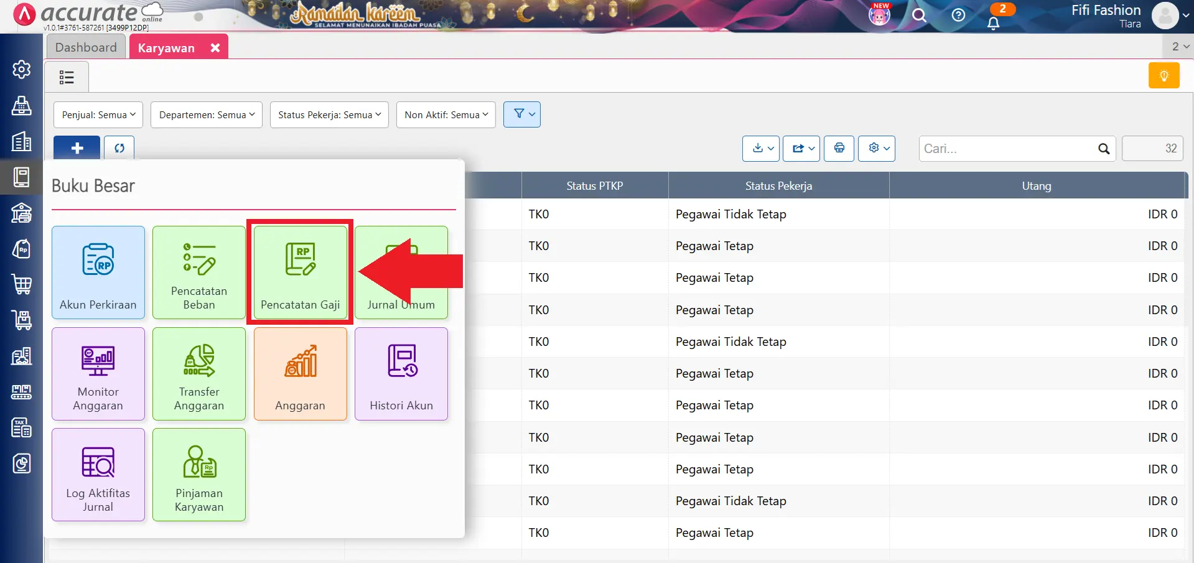Open Pencatatan Gaji from Buku Besar menu
Screen dimensions: 1194x563
(x=300, y=272)
